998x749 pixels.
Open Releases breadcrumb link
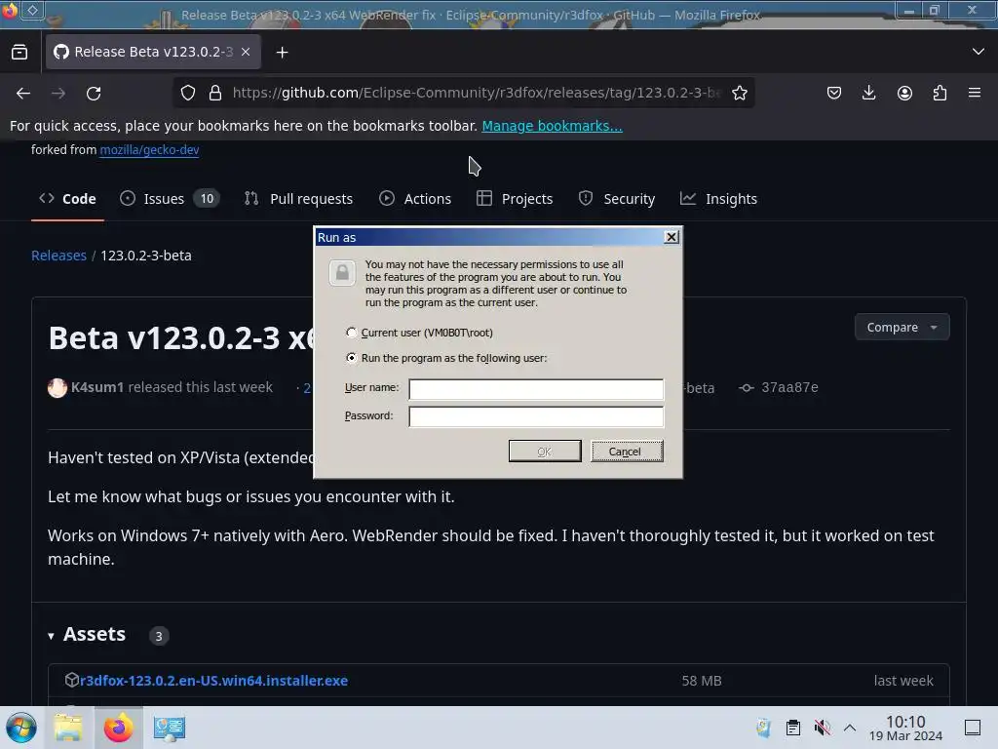click(58, 256)
